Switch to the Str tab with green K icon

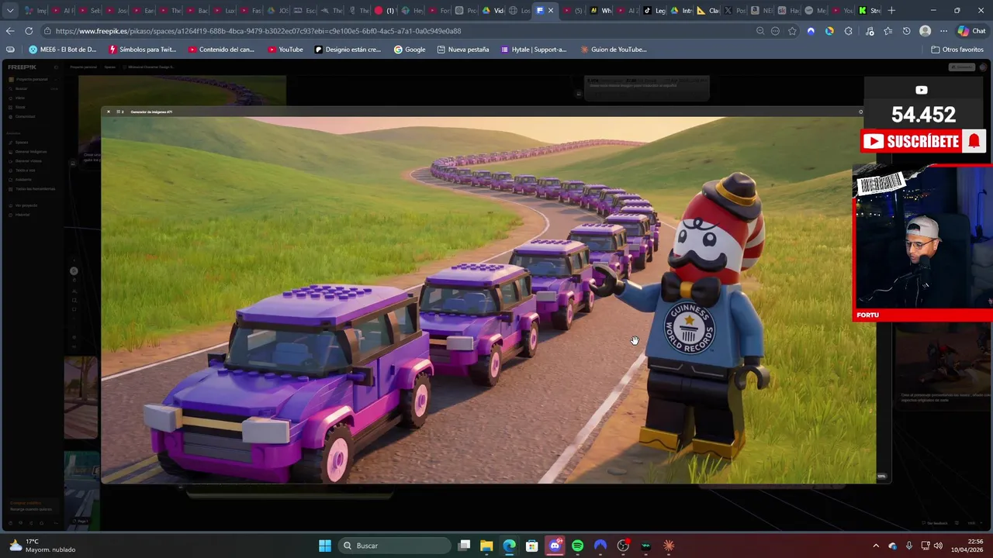point(869,11)
